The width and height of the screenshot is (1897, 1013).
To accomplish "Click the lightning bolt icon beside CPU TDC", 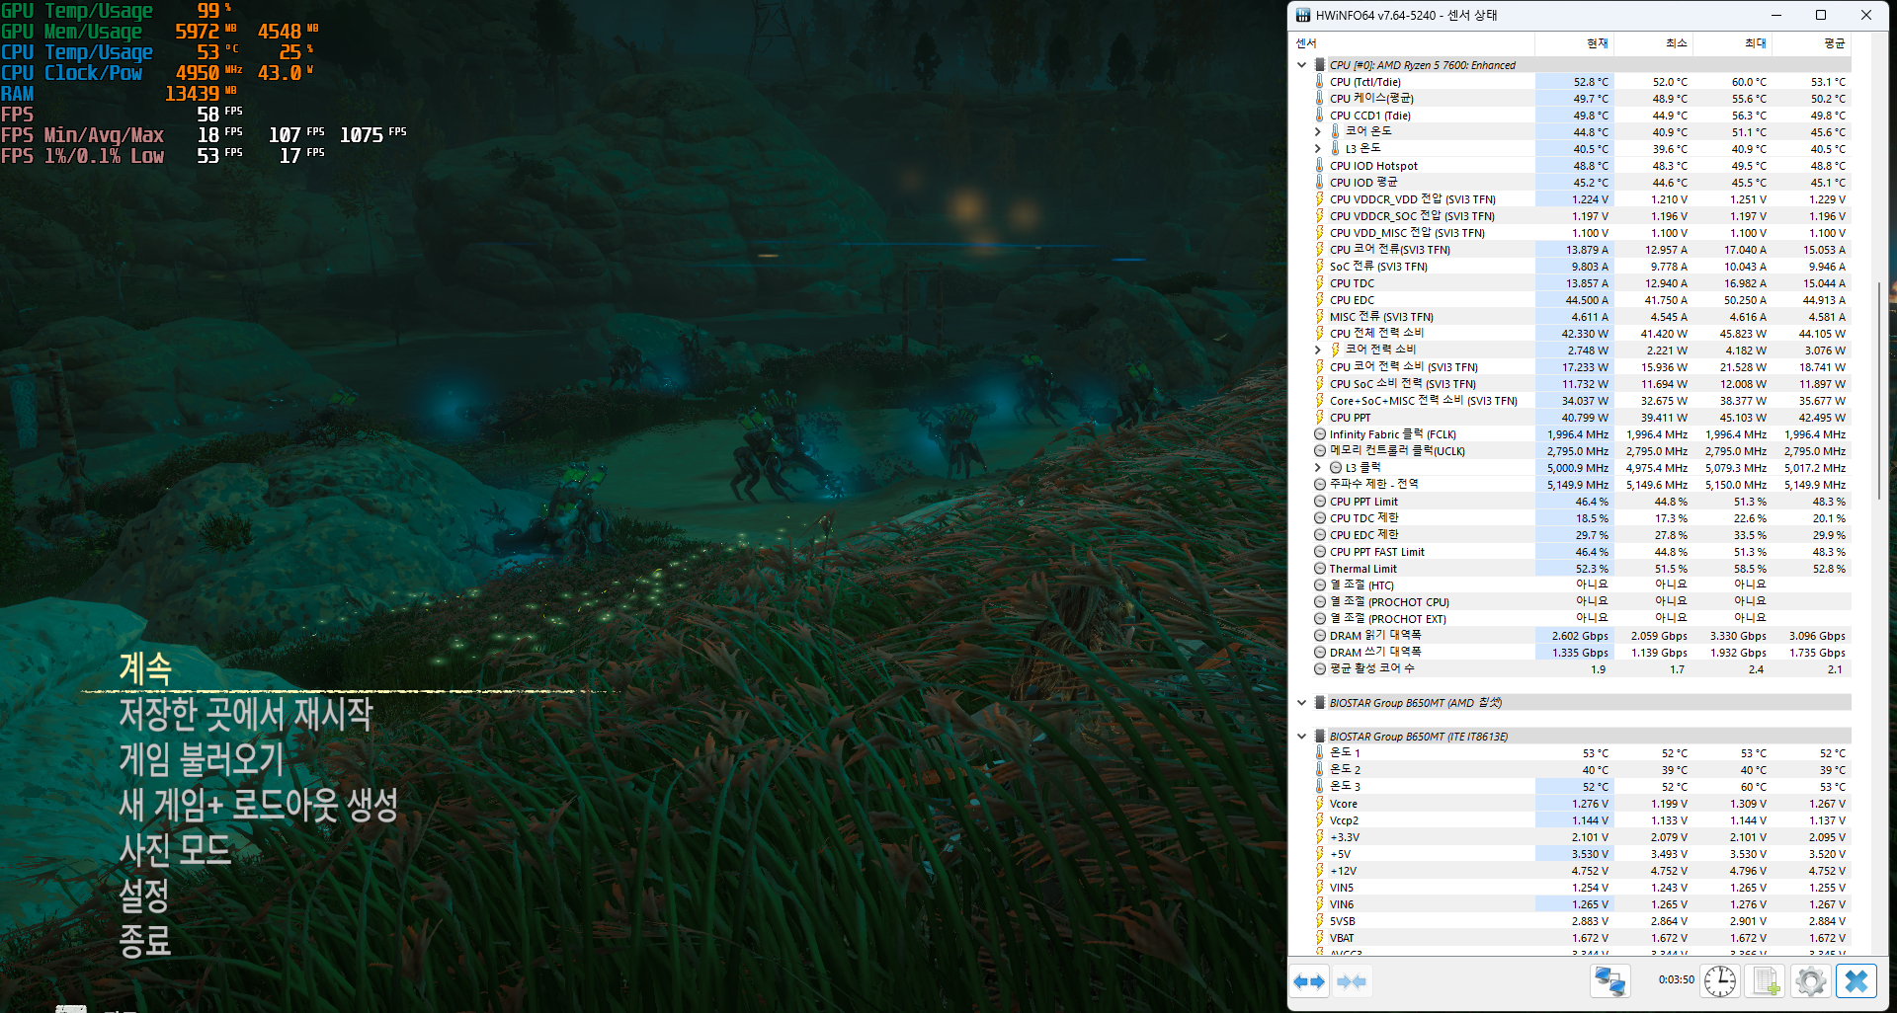I will (x=1319, y=283).
